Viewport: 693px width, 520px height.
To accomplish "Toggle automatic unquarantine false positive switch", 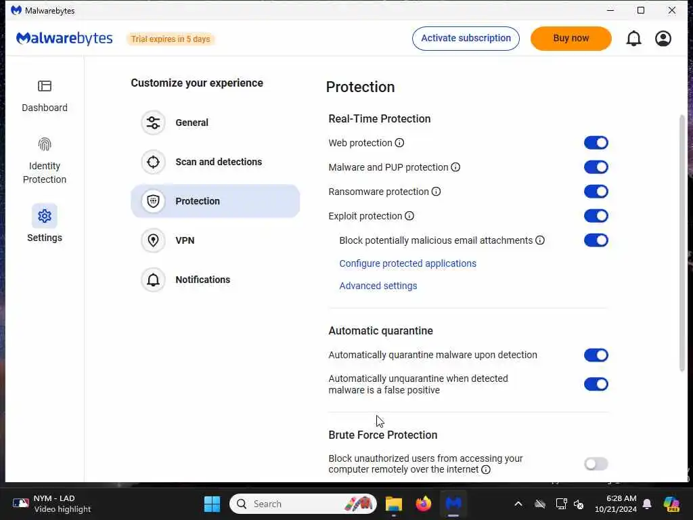I will (x=596, y=385).
